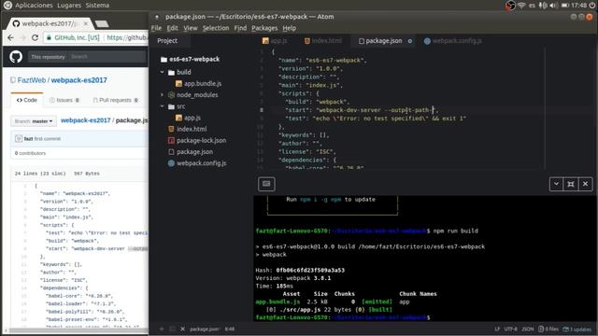Open the Packages menu in Atom

click(x=264, y=28)
